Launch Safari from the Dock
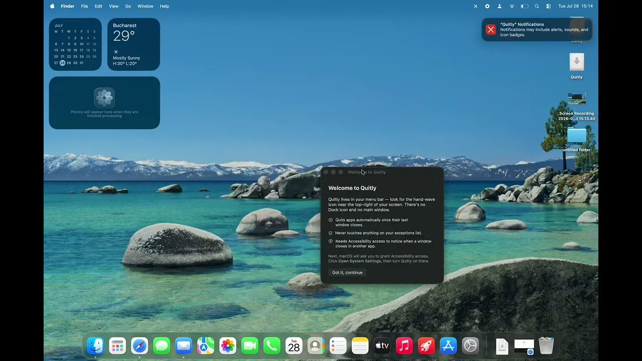642x361 pixels. tap(139, 345)
